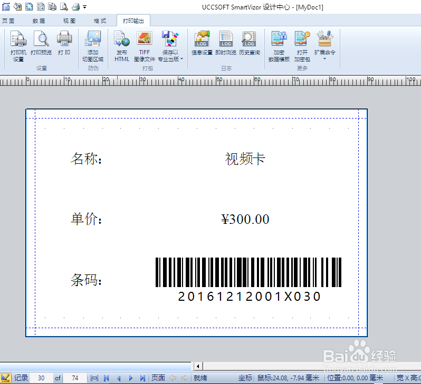
Task: Export TIFF image file (TIFF图像文件)
Action: [145, 46]
